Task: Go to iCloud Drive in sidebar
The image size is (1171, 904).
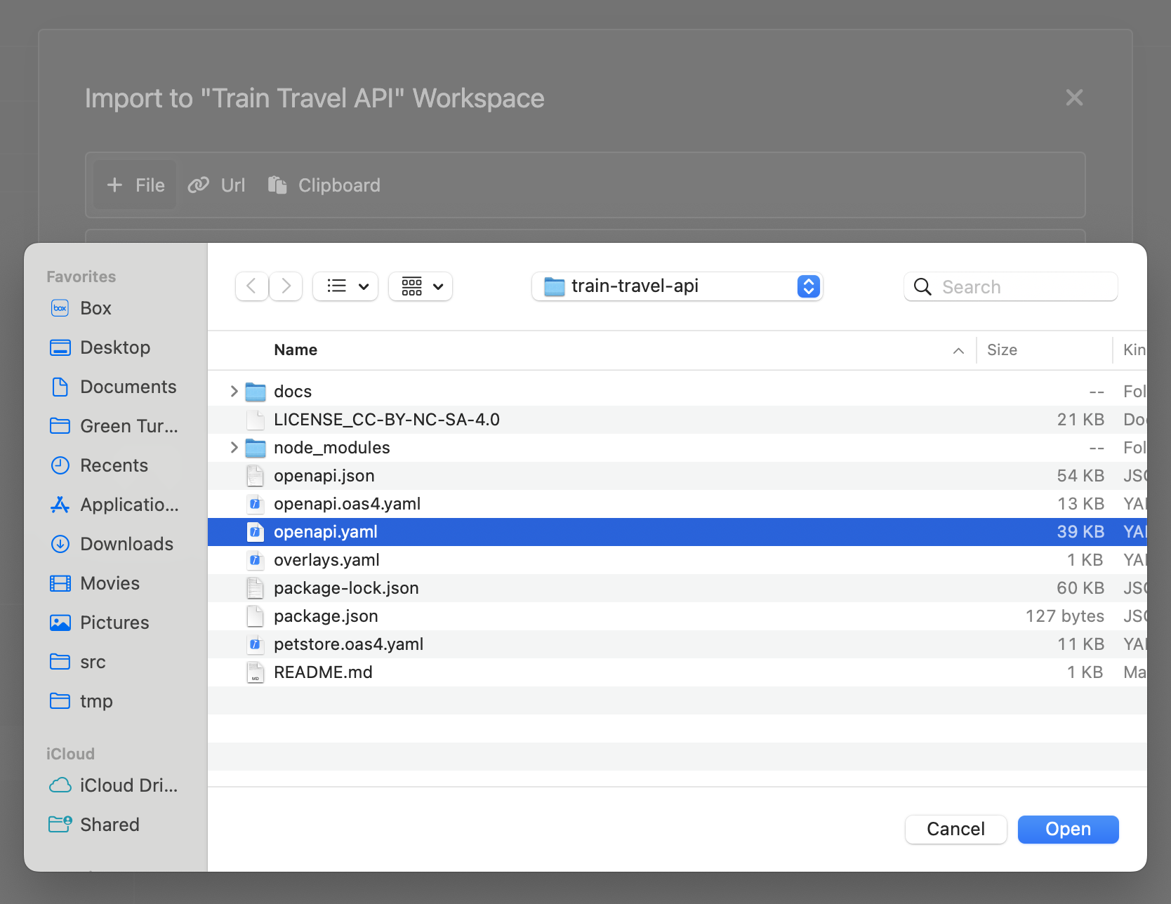Action: [x=128, y=785]
